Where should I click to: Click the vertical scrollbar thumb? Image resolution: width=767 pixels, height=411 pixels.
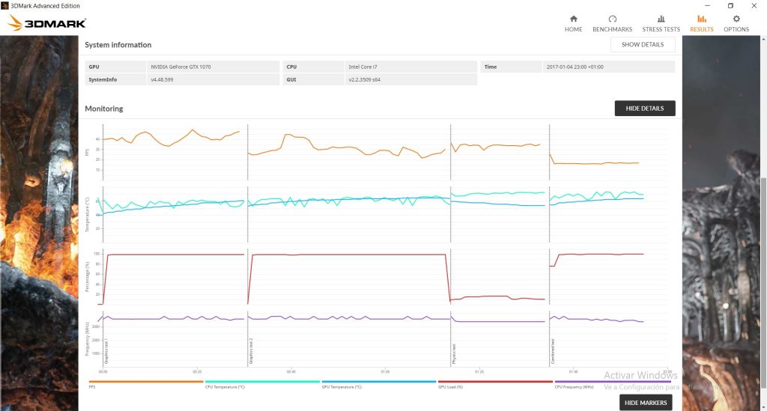tap(763, 293)
